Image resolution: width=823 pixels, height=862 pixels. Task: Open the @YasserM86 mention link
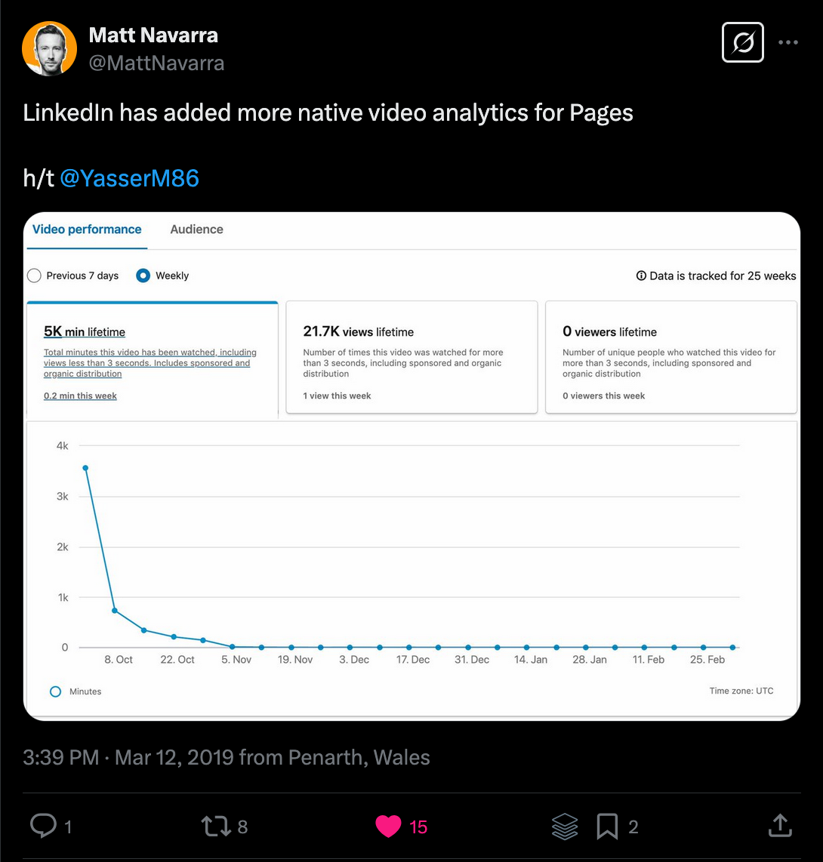[129, 178]
